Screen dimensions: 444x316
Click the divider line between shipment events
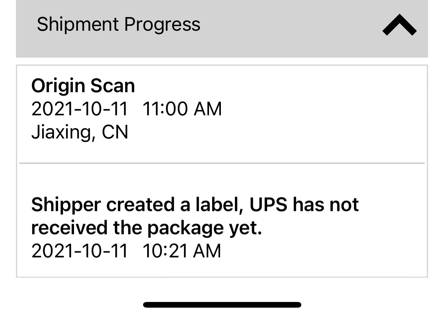click(x=222, y=163)
